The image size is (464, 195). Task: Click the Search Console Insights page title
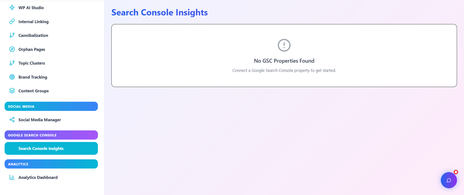pos(159,12)
